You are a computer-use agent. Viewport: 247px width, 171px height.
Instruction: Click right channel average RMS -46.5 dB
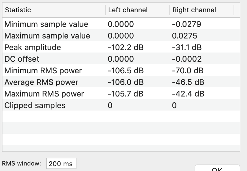click(x=188, y=82)
